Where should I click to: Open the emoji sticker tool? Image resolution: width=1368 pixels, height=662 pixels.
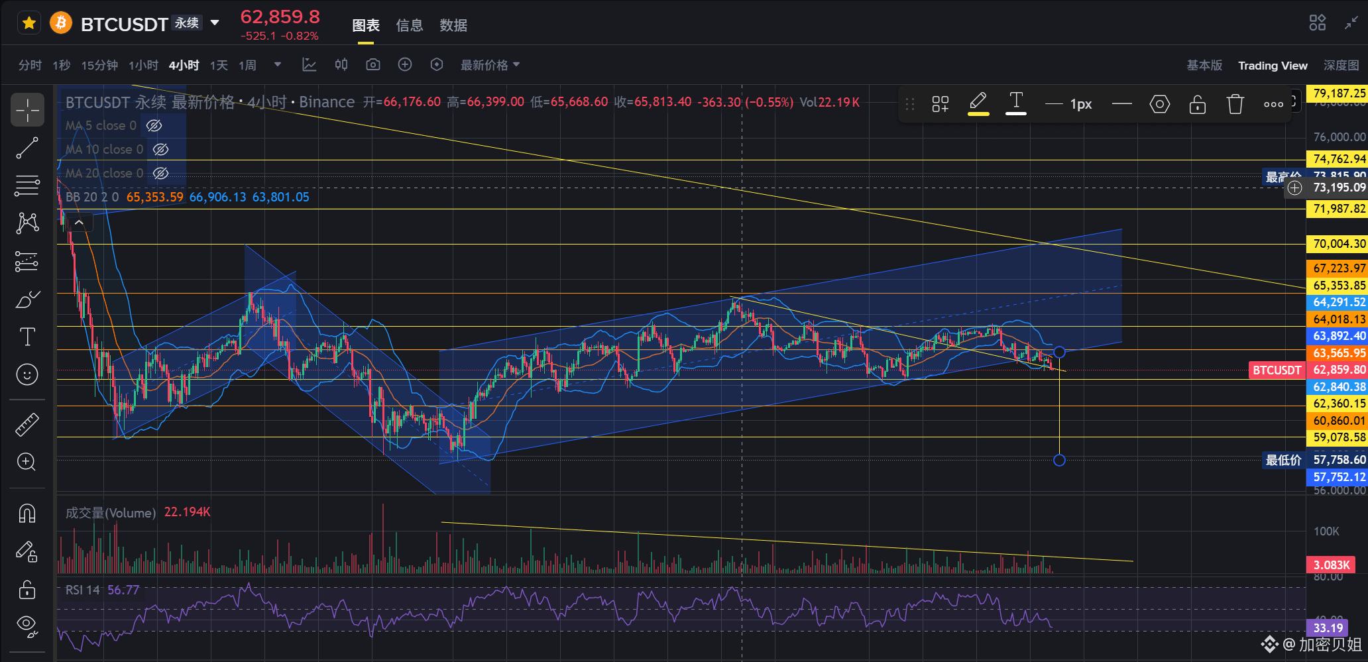pyautogui.click(x=27, y=374)
